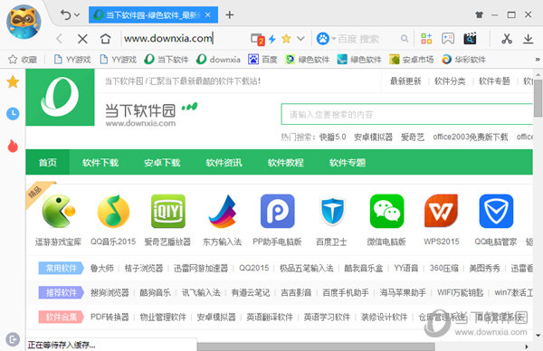Viewport: 543px width, 351px height.
Task: Select 软件教程 nav tab
Action: click(285, 162)
